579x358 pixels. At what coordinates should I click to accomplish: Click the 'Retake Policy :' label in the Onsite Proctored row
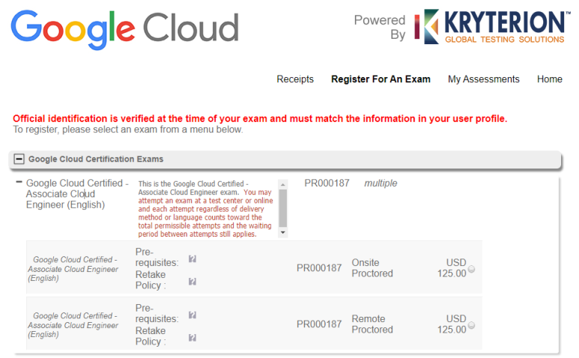click(x=151, y=280)
